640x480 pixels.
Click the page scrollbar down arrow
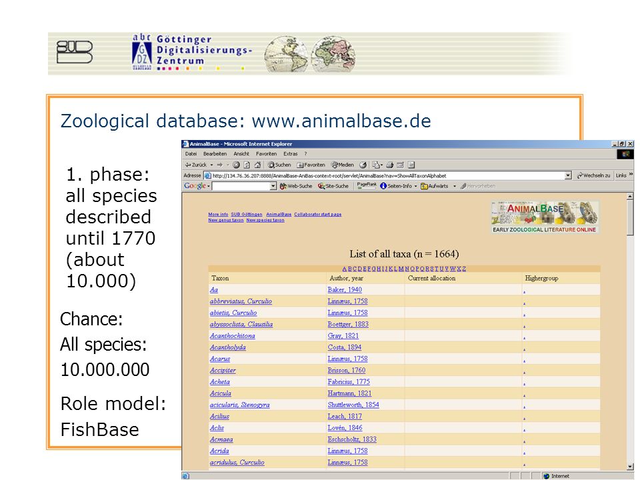pos(630,466)
